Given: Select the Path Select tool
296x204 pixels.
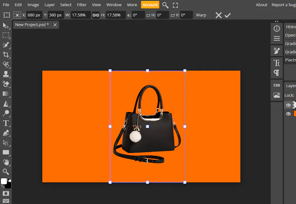Looking at the screenshot, I should [6, 143].
